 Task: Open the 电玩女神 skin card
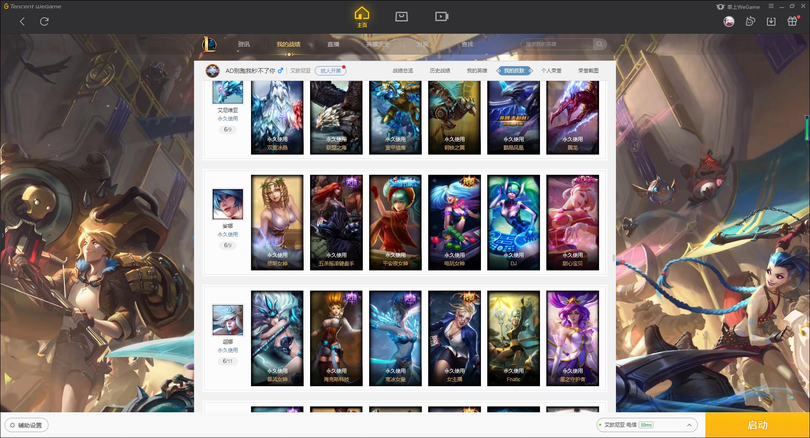tap(454, 222)
